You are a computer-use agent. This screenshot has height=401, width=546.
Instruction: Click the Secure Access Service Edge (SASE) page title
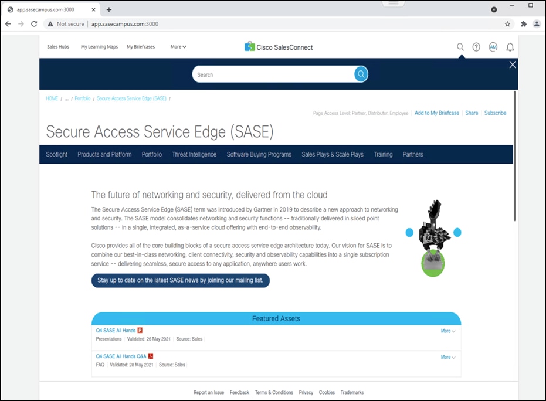(x=160, y=132)
